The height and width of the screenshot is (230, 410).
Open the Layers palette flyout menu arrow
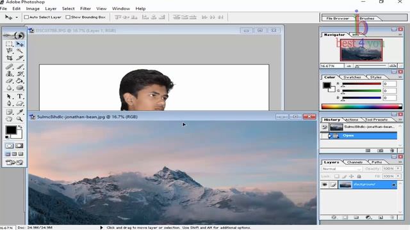pyautogui.click(x=400, y=162)
